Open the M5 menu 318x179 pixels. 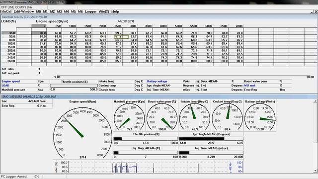pos(73,11)
